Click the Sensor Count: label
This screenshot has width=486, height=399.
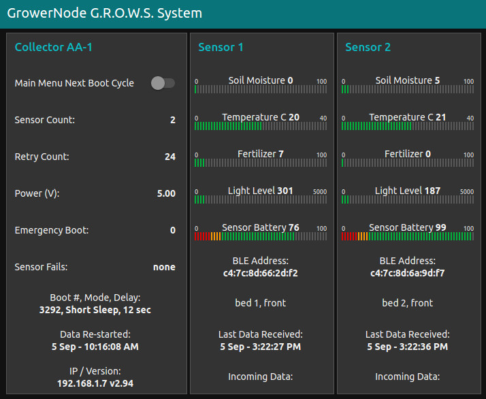[x=45, y=120]
